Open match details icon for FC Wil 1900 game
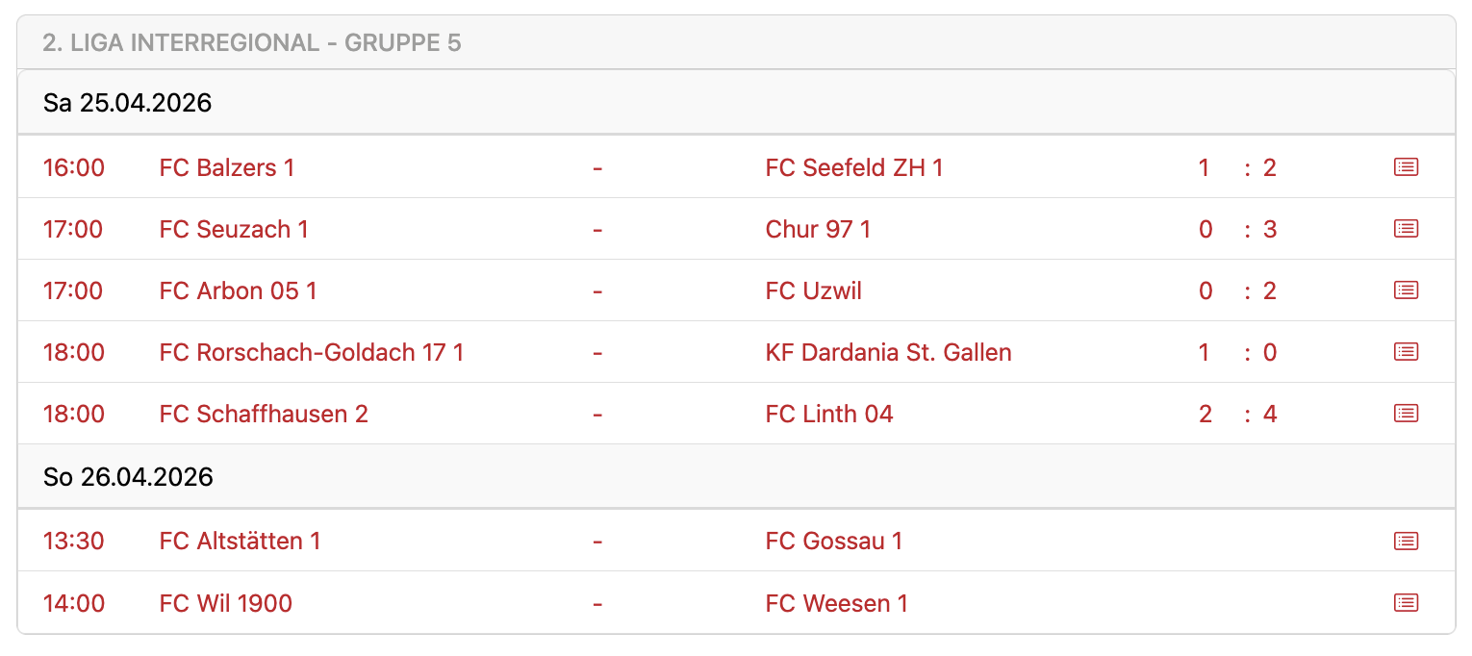The height and width of the screenshot is (656, 1472). tap(1406, 603)
